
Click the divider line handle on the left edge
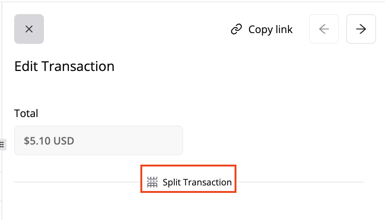click(x=2, y=145)
